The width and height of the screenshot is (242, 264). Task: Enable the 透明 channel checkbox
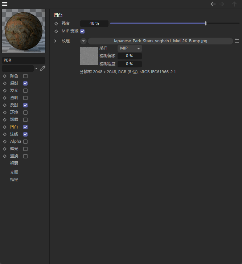(25, 98)
